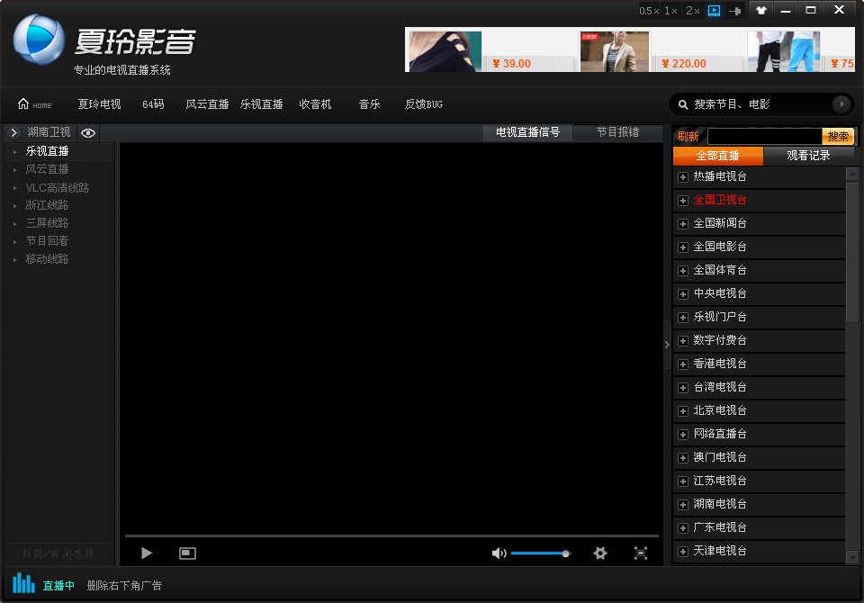Expand 湖南电视台 plus icon
The image size is (864, 603).
[683, 505]
